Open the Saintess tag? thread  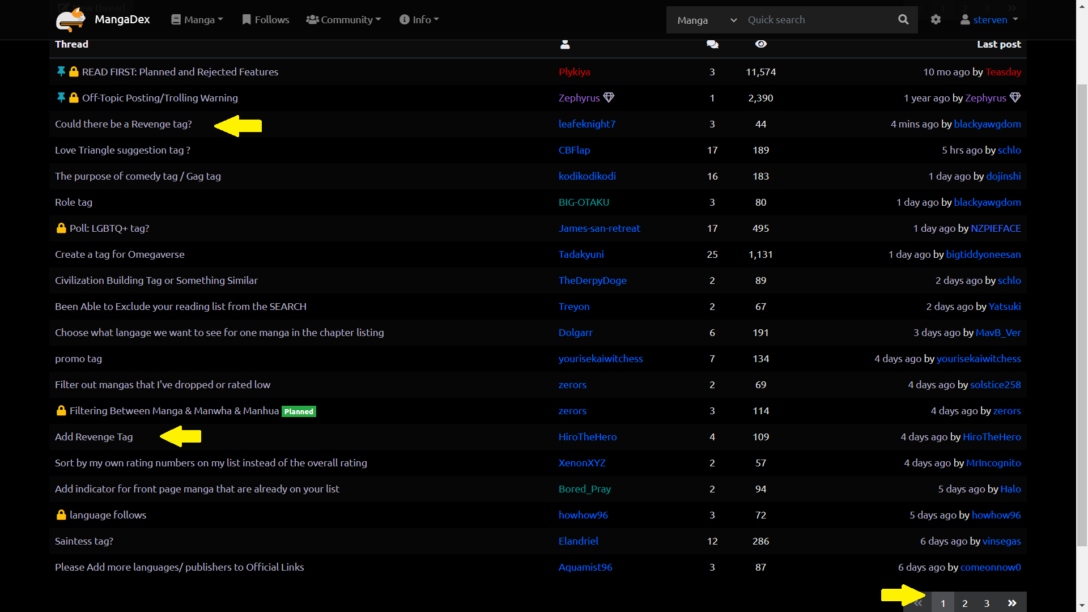point(84,541)
